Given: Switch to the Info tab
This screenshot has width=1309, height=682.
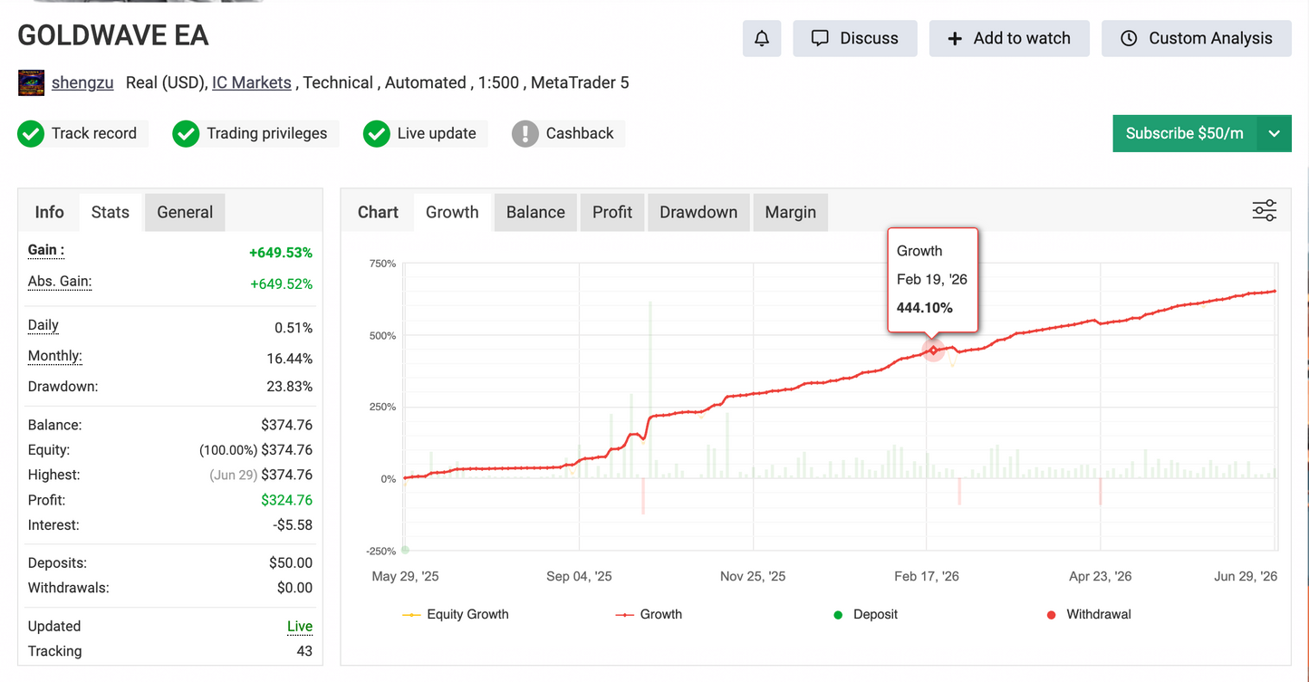Looking at the screenshot, I should [49, 212].
